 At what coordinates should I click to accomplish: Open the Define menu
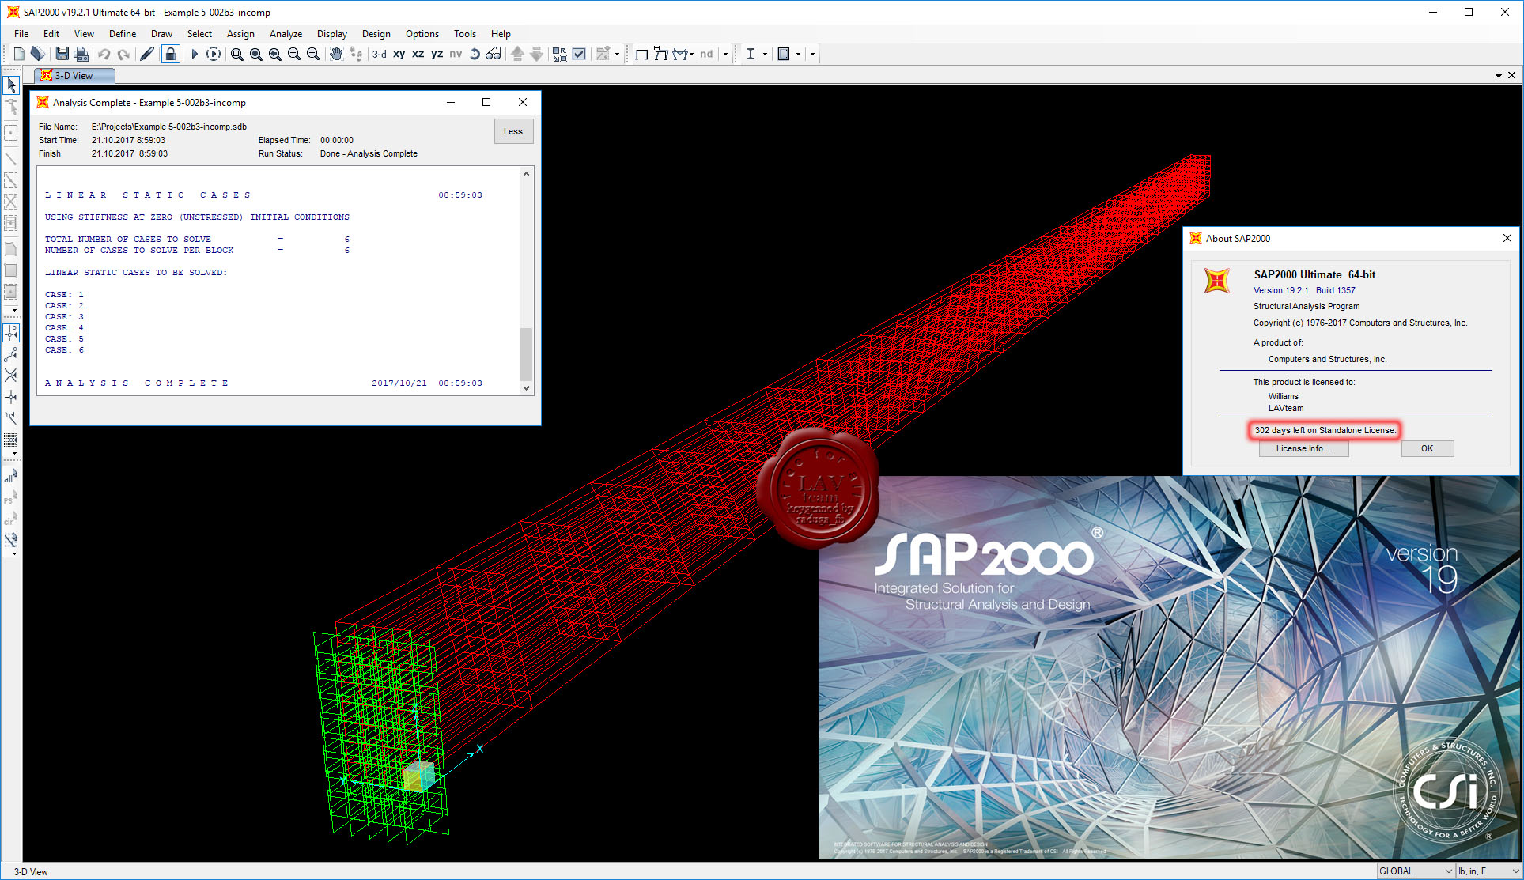pyautogui.click(x=123, y=33)
